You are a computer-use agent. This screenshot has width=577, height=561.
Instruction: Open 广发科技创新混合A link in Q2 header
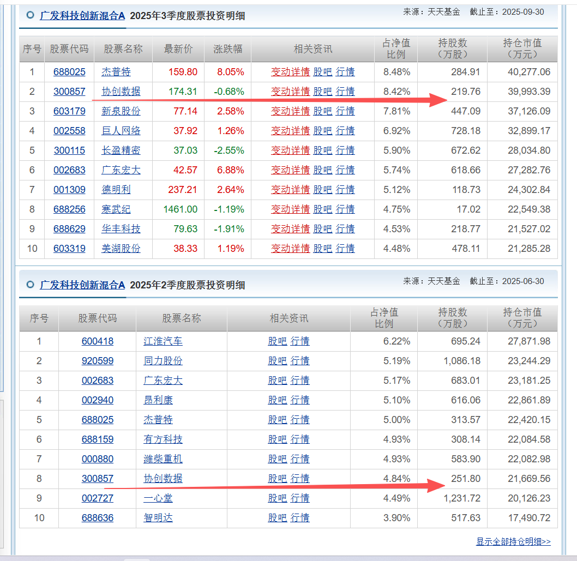tap(82, 285)
